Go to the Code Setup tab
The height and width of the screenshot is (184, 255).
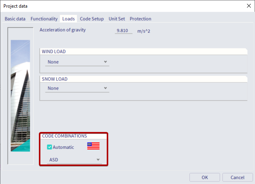[92, 19]
